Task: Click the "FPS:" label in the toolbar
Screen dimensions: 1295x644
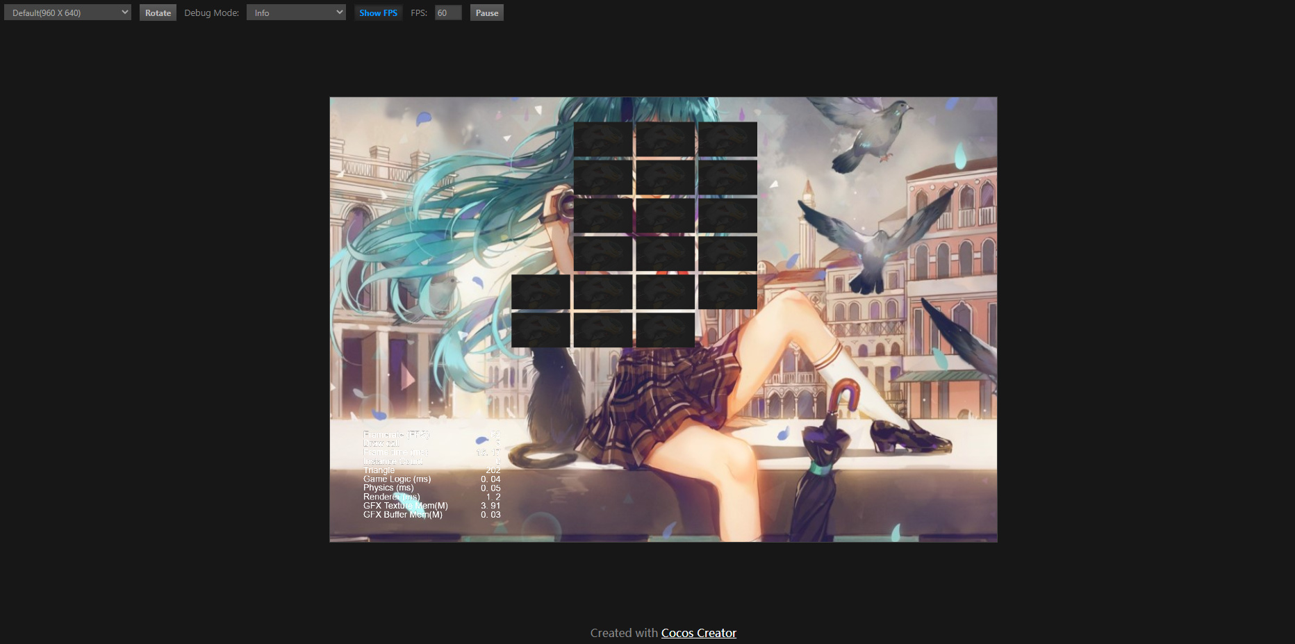Action: (419, 13)
